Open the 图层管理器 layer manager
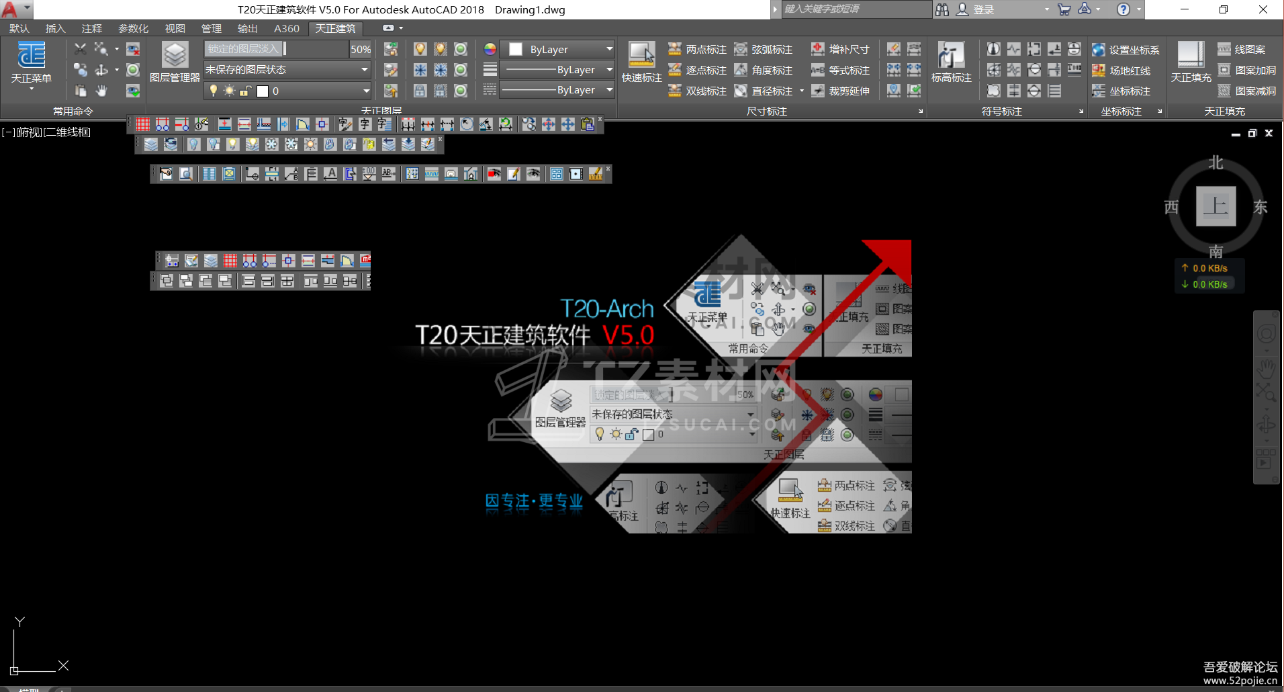 tap(175, 62)
